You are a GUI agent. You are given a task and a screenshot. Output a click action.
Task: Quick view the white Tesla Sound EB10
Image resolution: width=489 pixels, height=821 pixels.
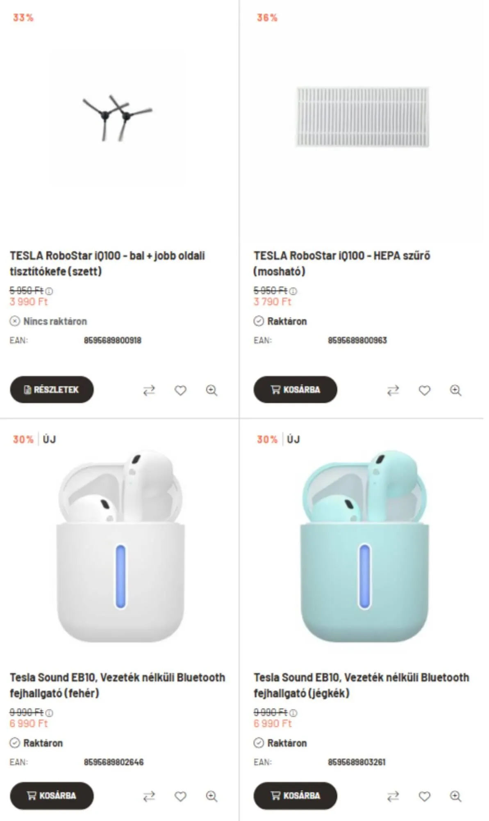212,796
